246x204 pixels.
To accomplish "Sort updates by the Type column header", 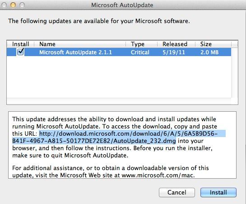I will pyautogui.click(x=141, y=44).
